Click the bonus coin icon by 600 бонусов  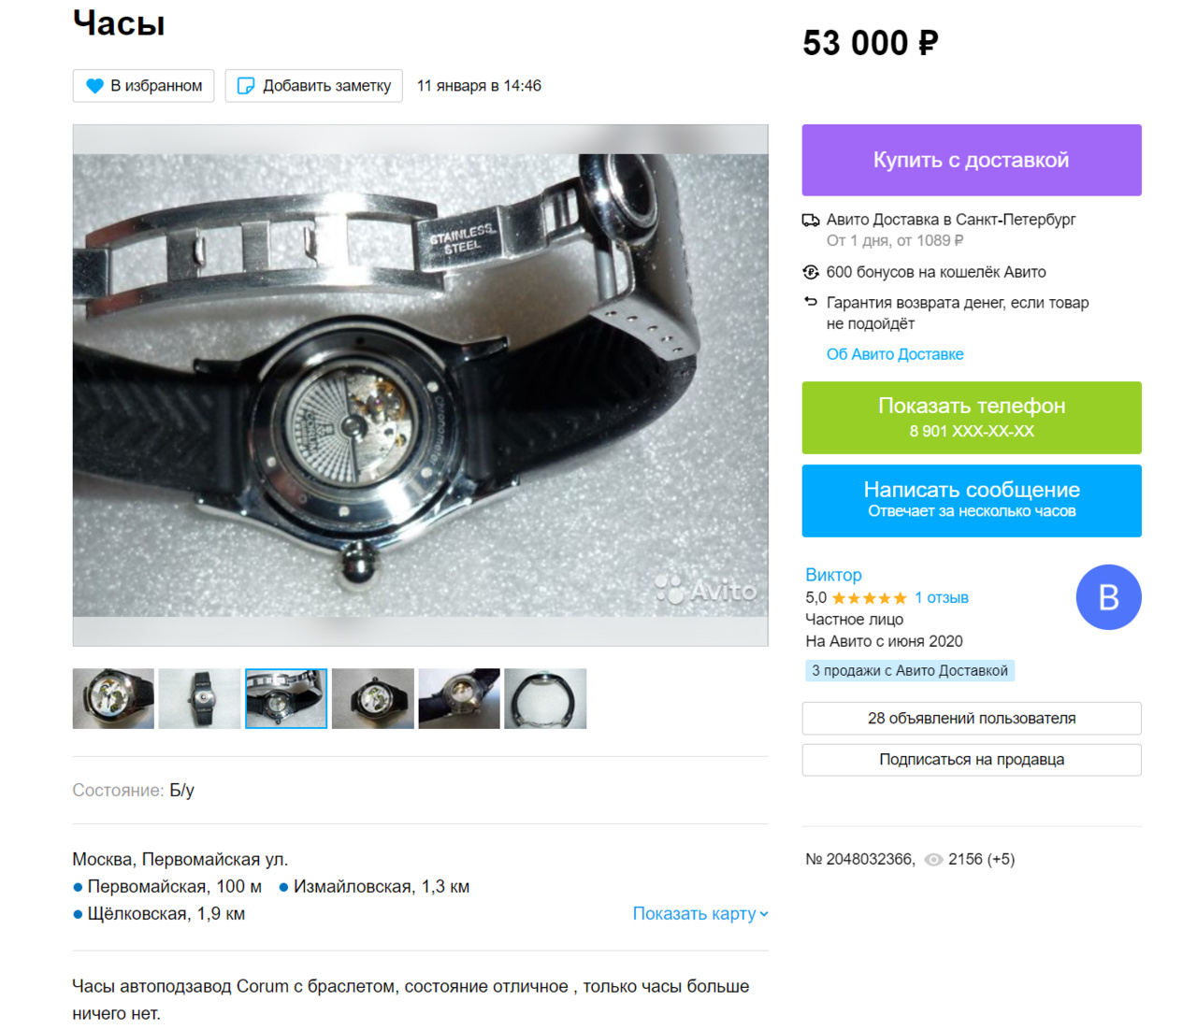tap(811, 272)
